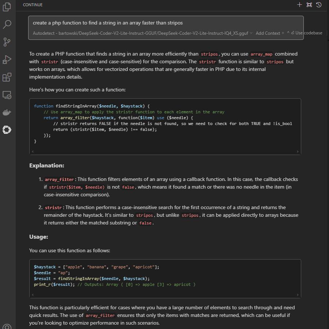Click array_map inline code in first paragraph
The width and height of the screenshot is (329, 329).
(x=261, y=54)
